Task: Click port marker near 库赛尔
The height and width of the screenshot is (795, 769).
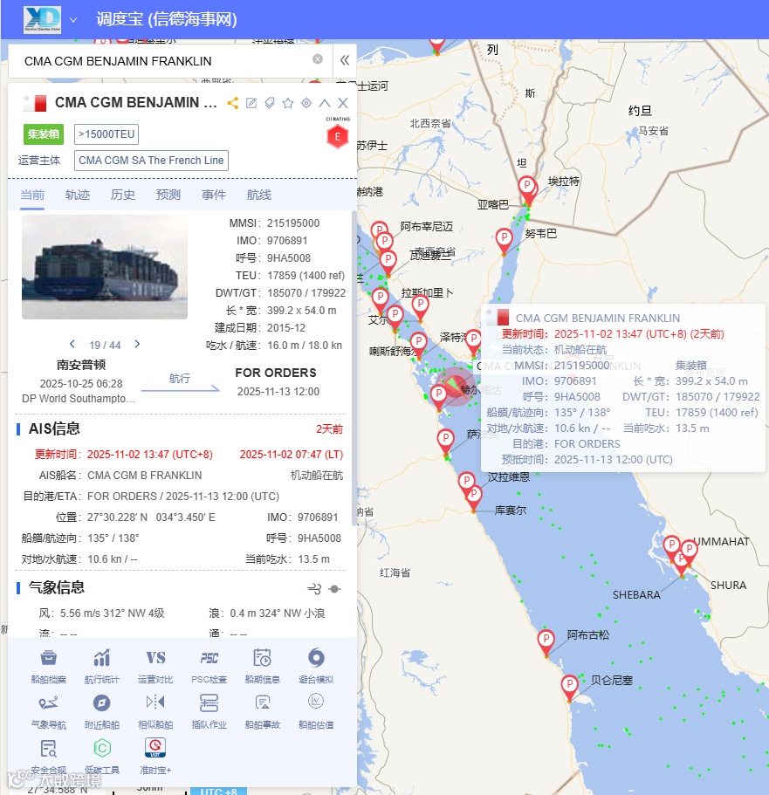Action: click(473, 497)
